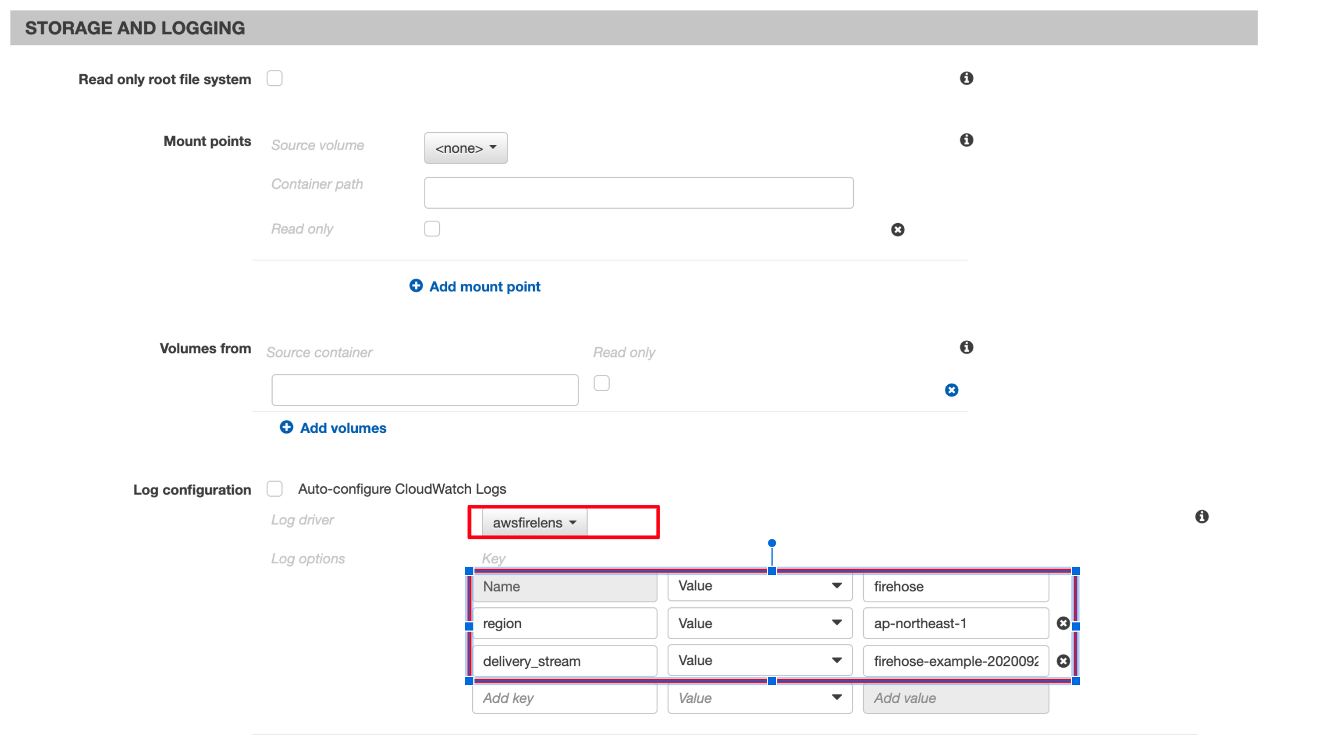This screenshot has width=1326, height=736.
Task: Delete the region log option row
Action: tap(1063, 624)
